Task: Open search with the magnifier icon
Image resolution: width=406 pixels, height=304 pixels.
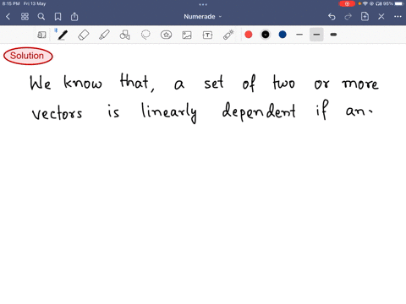Action: [41, 17]
